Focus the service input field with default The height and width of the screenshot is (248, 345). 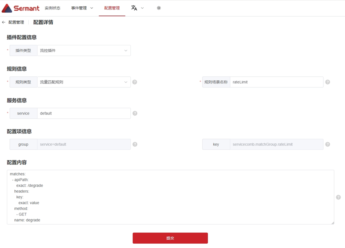coord(84,113)
